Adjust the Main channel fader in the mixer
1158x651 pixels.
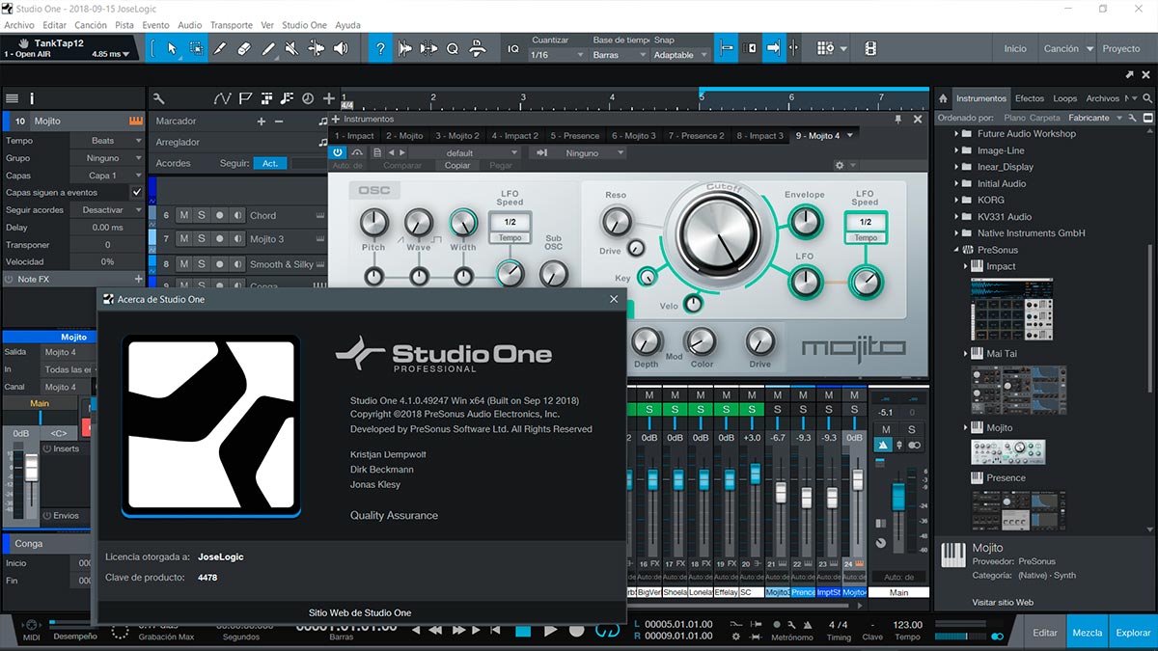click(x=898, y=499)
